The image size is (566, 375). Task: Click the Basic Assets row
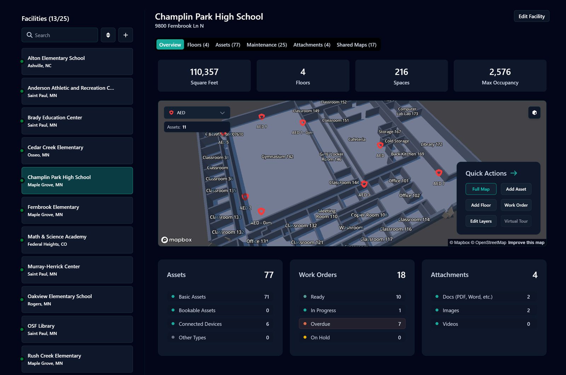tap(220, 297)
